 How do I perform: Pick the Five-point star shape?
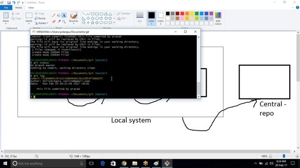pyautogui.click(x=93, y=23)
